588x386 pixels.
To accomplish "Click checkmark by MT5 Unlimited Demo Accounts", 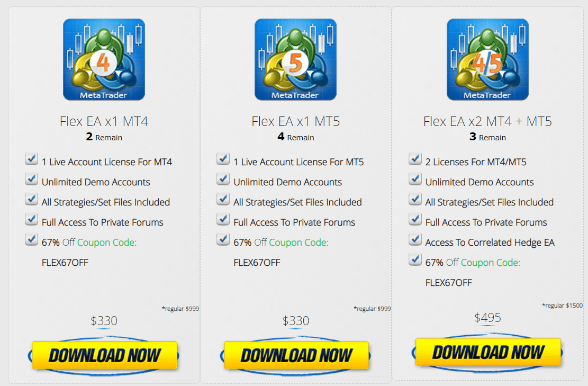I will pyautogui.click(x=223, y=179).
